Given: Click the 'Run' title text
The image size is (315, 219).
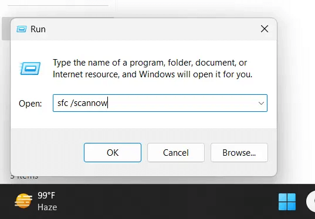Looking at the screenshot, I should pyautogui.click(x=38, y=29).
